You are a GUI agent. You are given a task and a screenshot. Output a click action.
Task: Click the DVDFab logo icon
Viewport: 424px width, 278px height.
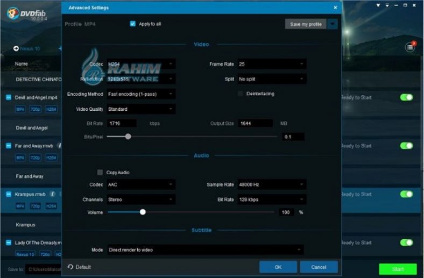(13, 13)
